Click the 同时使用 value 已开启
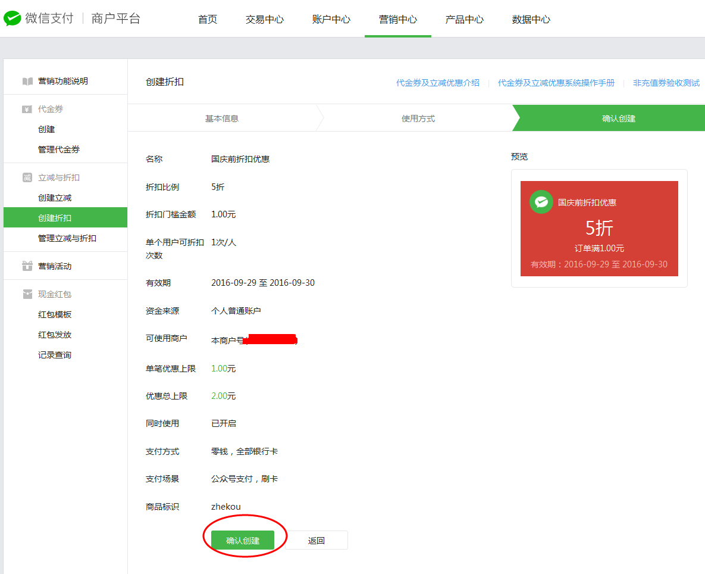Screen dimensions: 705x574 [224, 424]
